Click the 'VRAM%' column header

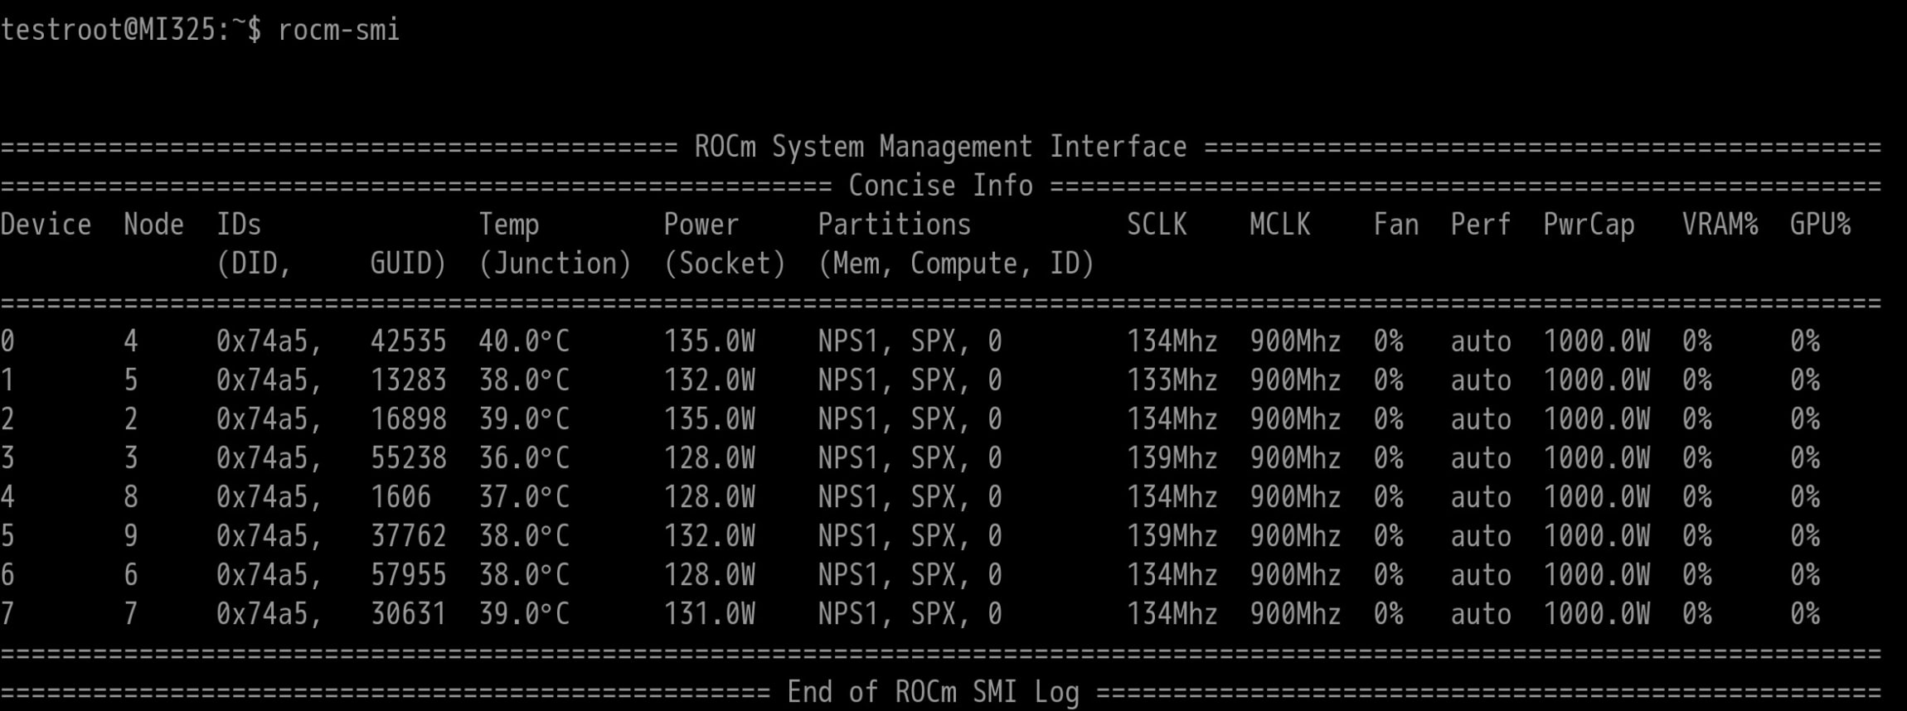click(1720, 225)
